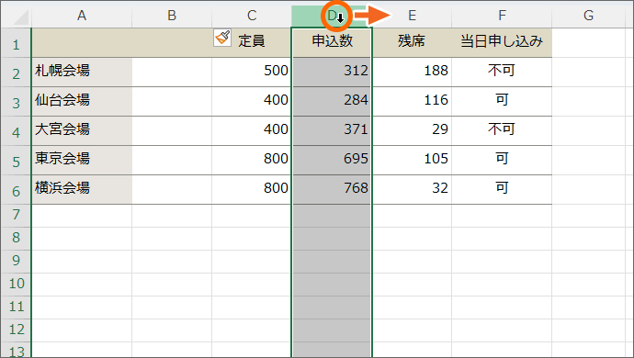The width and height of the screenshot is (634, 358).
Task: Select the 札幌会場 cell
Action: tap(82, 73)
